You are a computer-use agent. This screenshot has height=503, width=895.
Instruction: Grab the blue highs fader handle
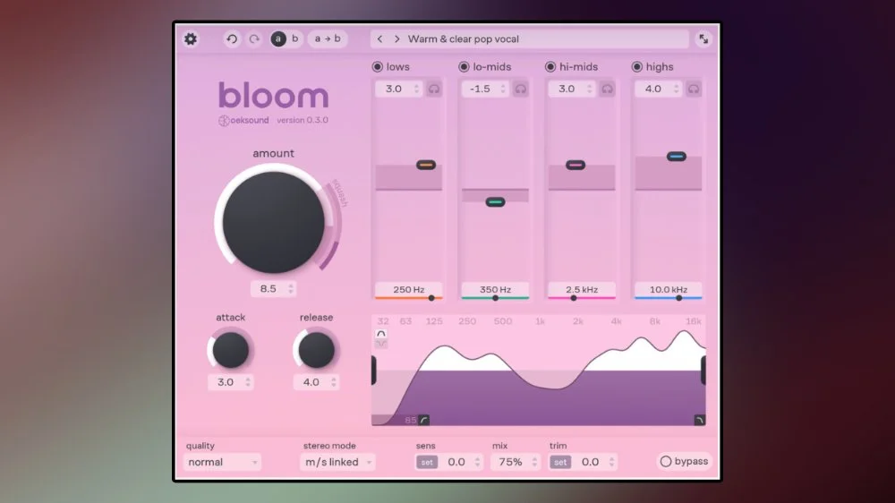pyautogui.click(x=677, y=157)
